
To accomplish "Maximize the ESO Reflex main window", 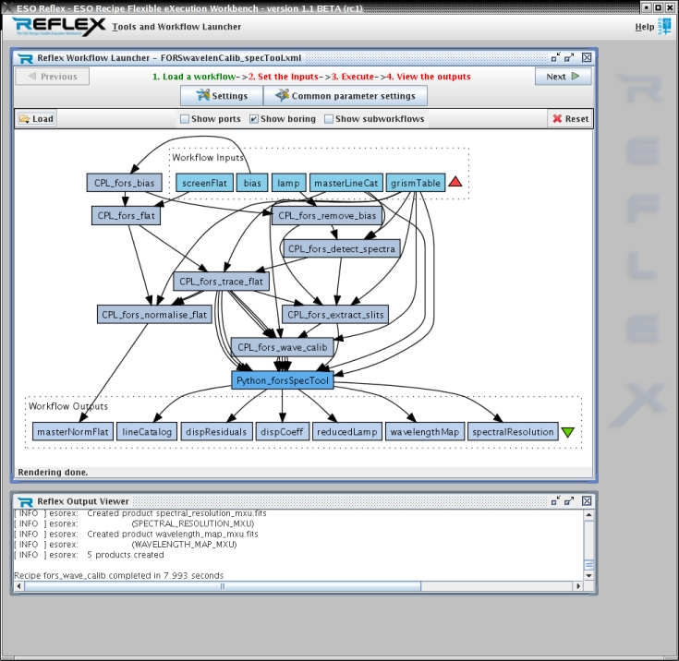I will [658, 7].
